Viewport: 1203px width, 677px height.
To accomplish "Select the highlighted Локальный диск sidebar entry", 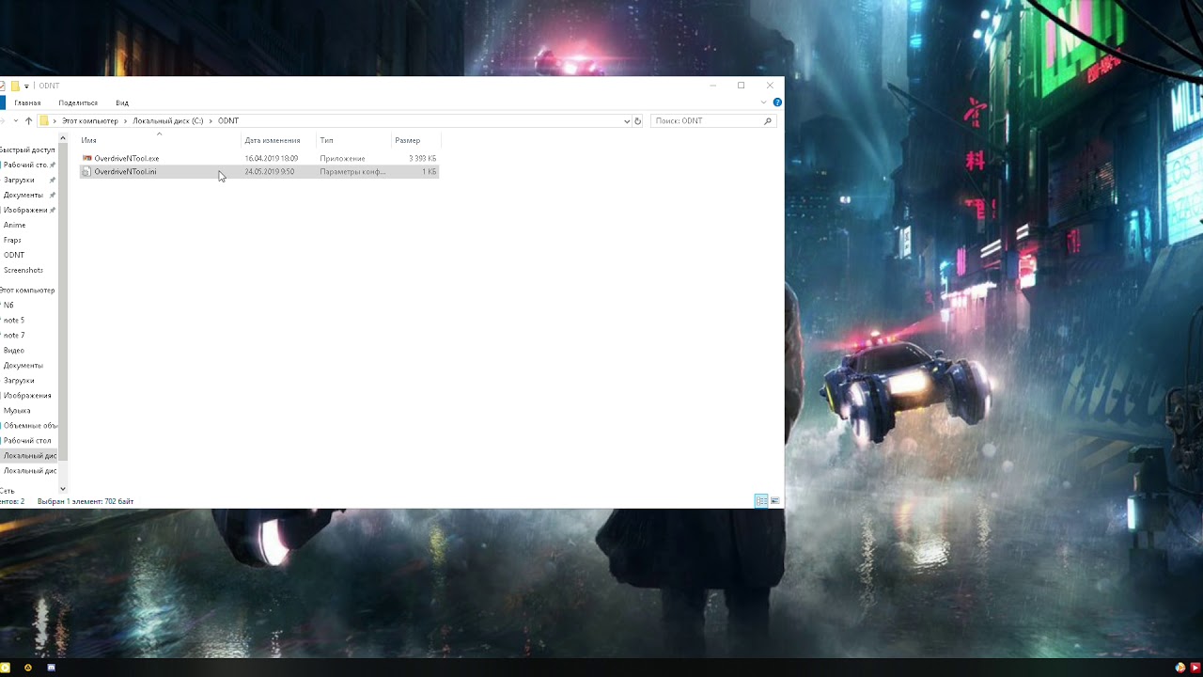I will (x=30, y=455).
